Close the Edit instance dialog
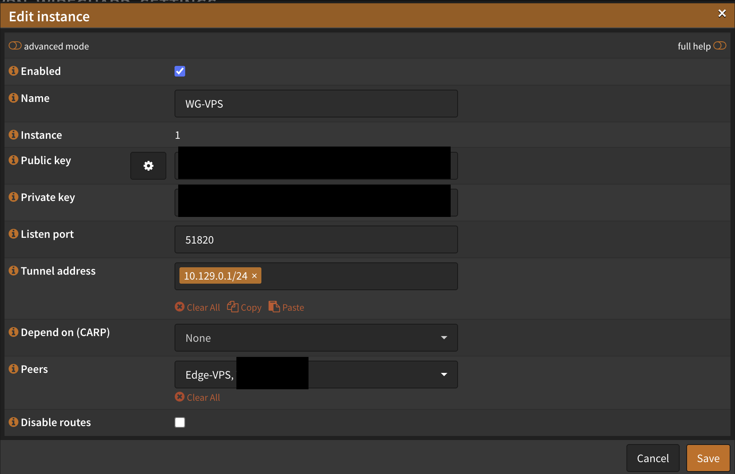Image resolution: width=735 pixels, height=474 pixels. [x=722, y=14]
